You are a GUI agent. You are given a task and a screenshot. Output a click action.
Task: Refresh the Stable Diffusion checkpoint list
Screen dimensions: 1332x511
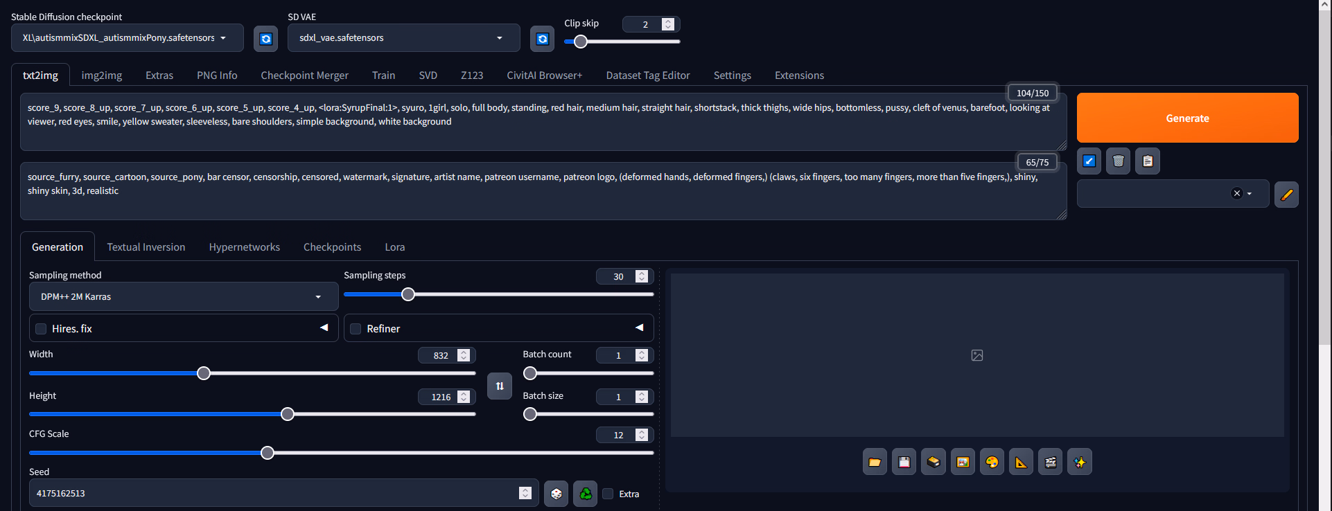265,39
